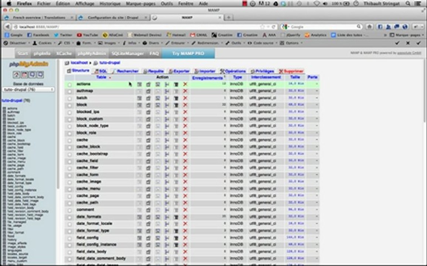This screenshot has width=427, height=266.
Task: Open structure icon for comment table
Action: point(148,210)
